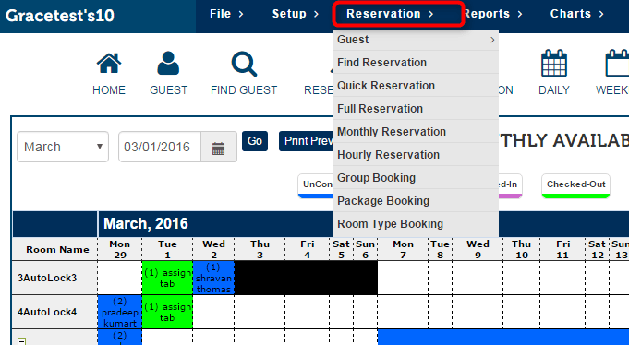Open the date picker calendar icon
The image size is (629, 345).
point(218,148)
